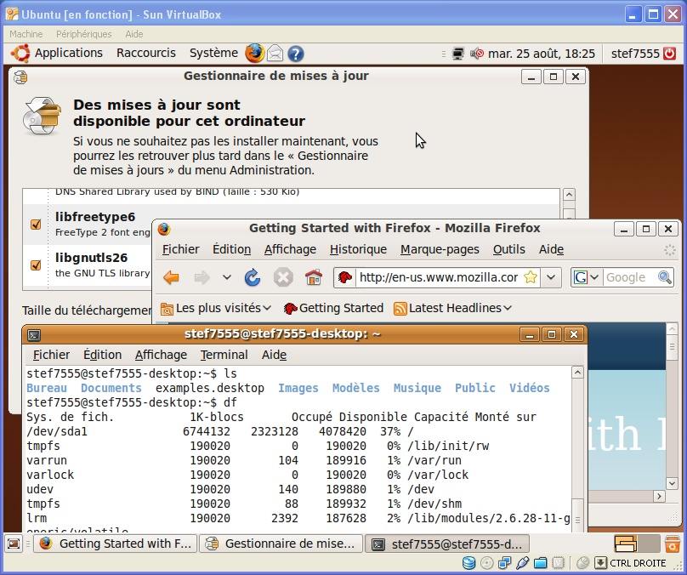Bookmark this page with the star icon
Screen dimensions: 687x575
pos(531,277)
